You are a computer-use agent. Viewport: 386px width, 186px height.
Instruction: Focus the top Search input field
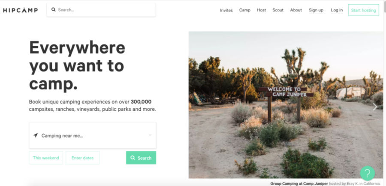pyautogui.click(x=101, y=10)
